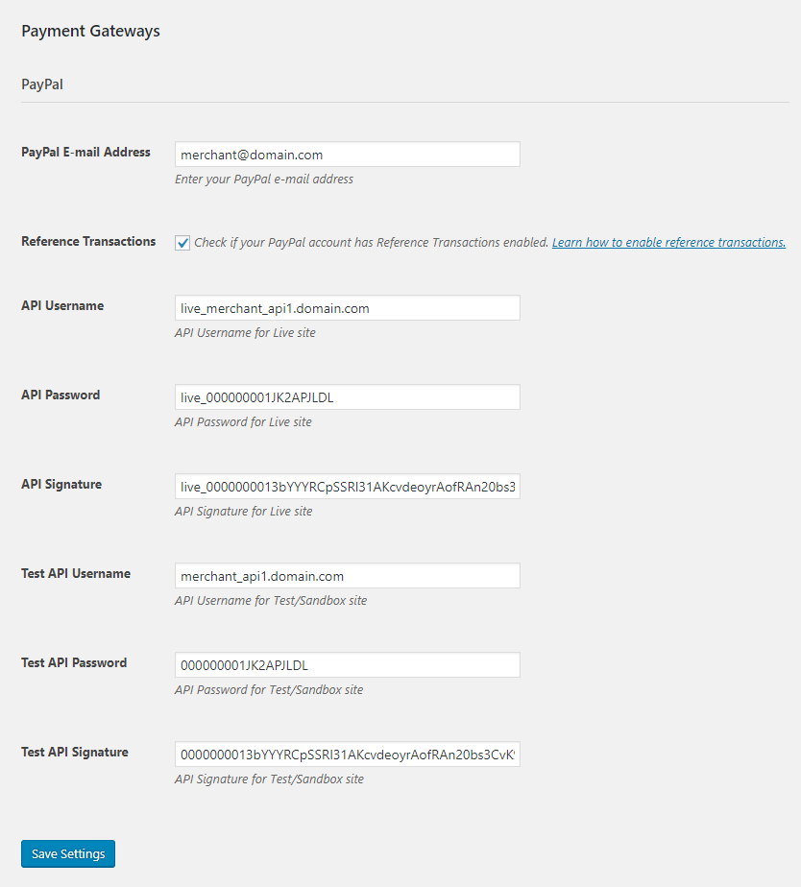Image resolution: width=801 pixels, height=887 pixels.
Task: Focus the PayPal E-mail Address field
Action: [347, 155]
